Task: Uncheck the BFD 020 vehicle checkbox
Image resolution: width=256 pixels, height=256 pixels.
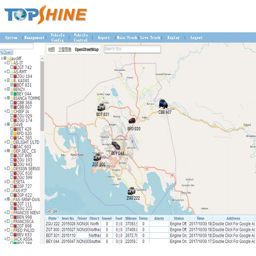Action: coord(12,133)
